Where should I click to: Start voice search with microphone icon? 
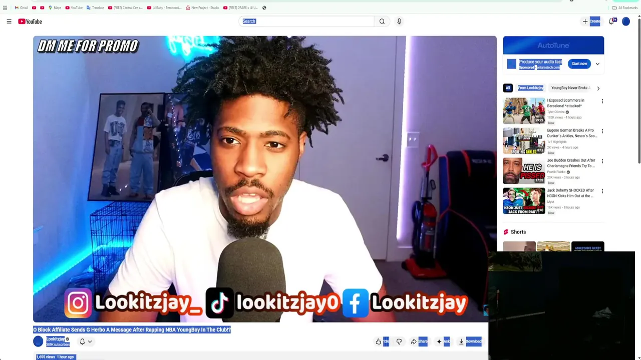399,21
